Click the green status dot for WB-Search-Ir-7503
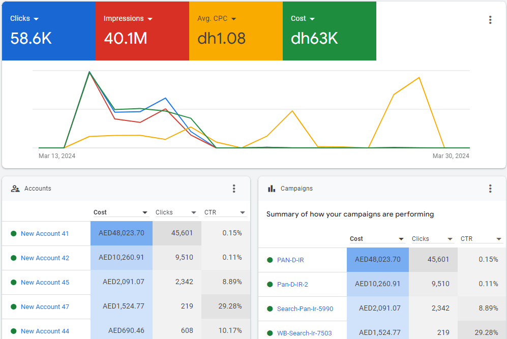Screen dimensions: 507x339 point(270,333)
